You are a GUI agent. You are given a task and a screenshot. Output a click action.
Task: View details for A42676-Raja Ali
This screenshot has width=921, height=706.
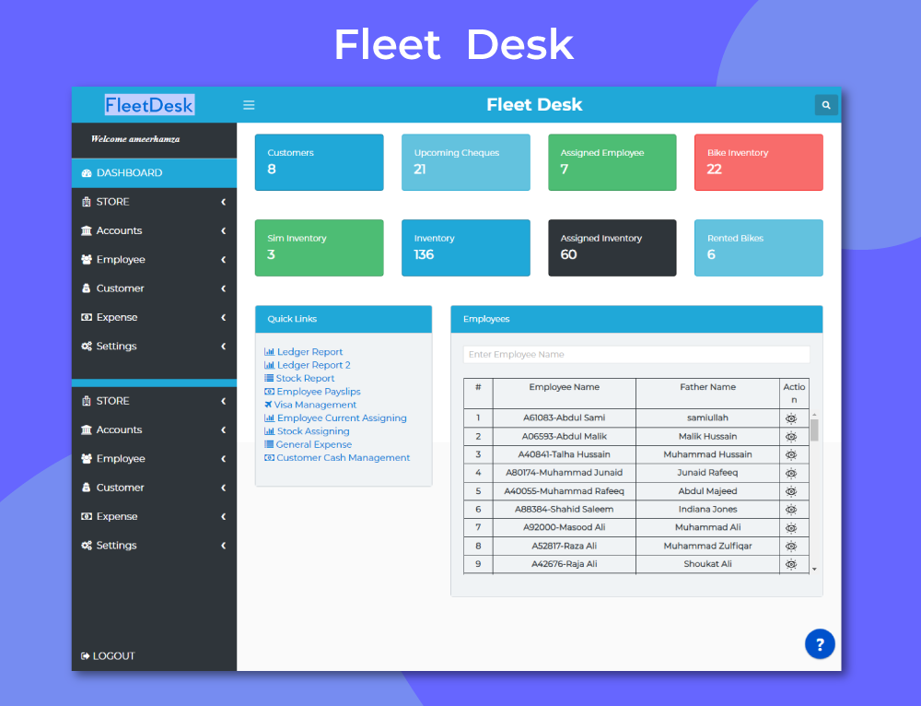click(x=791, y=564)
